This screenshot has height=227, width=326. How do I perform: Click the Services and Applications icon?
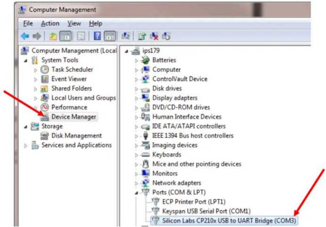coord(35,145)
